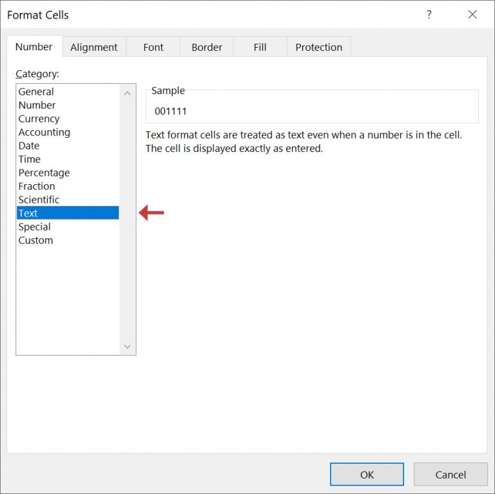495x494 pixels.
Task: Choose General in the Category list
Action: pos(36,91)
